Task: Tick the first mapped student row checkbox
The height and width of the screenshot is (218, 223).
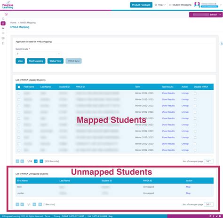Action: click(19, 93)
